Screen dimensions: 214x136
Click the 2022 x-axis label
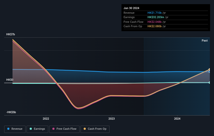click(x=46, y=119)
